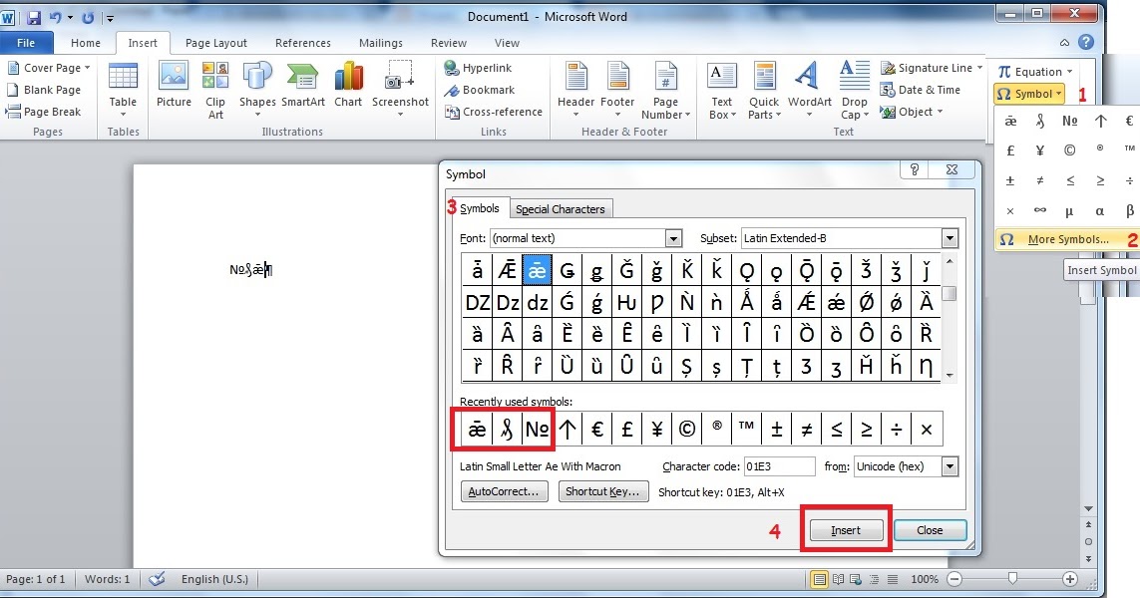The height and width of the screenshot is (598, 1140).
Task: Switch to Page Layout tab
Action: pyautogui.click(x=215, y=43)
